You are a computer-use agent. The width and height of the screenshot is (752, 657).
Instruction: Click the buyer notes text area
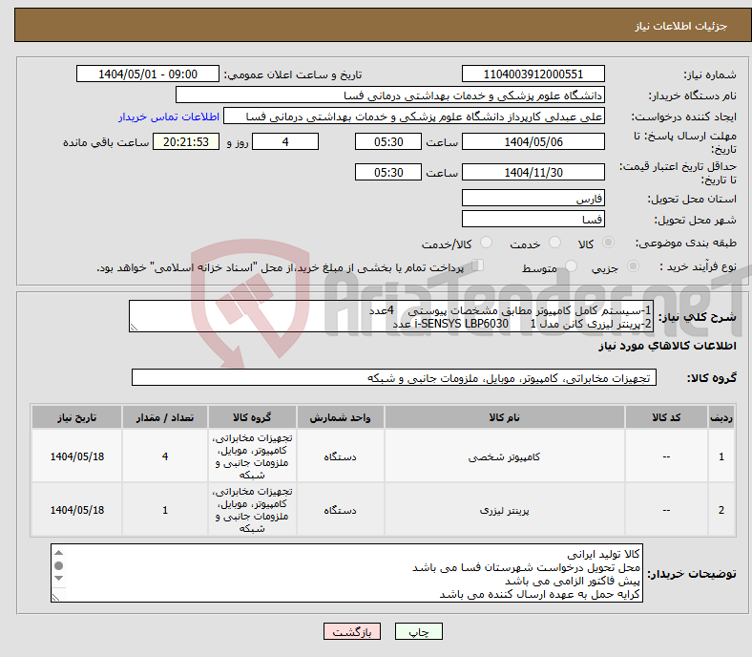[x=346, y=573]
